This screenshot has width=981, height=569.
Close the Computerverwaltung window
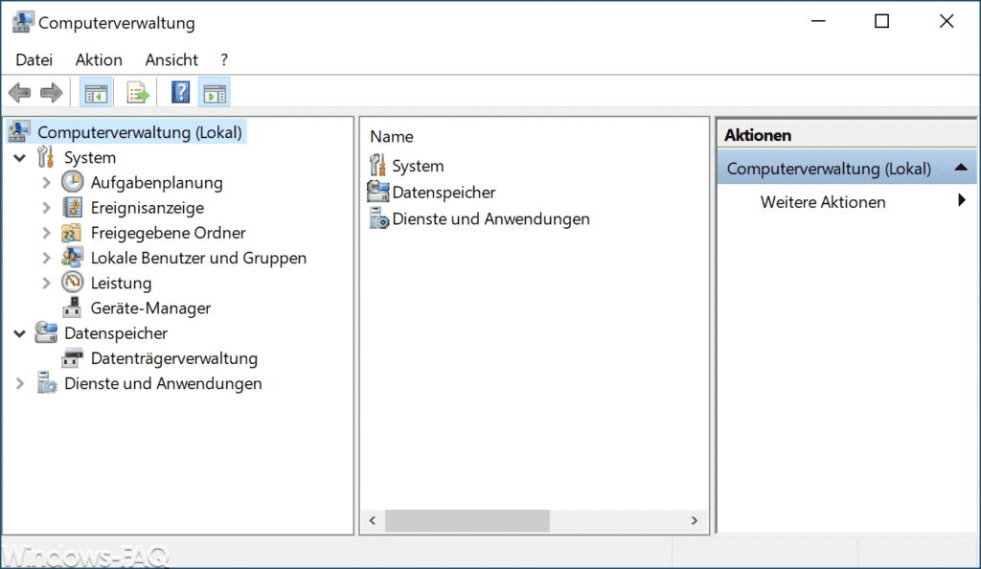coord(946,21)
